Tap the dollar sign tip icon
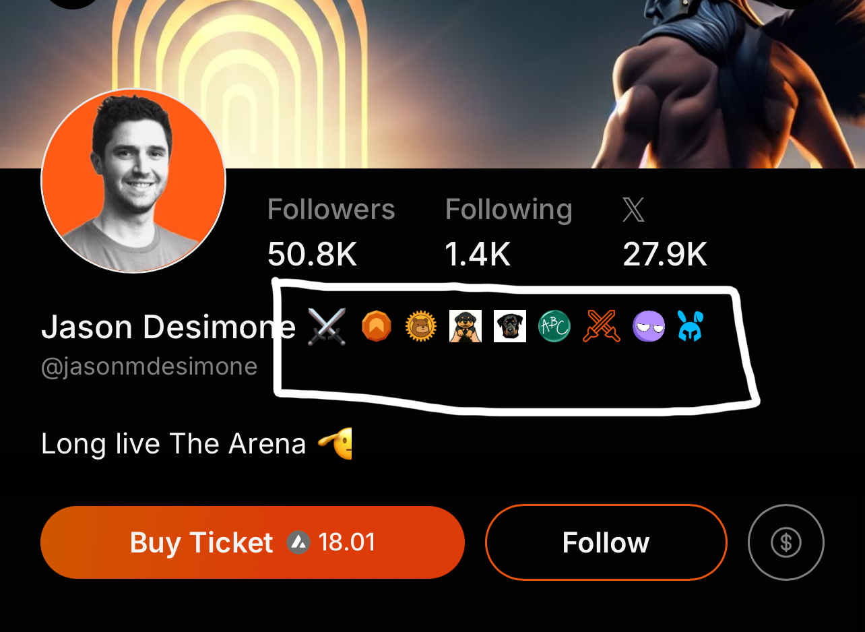Viewport: 865px width, 632px height. (x=786, y=542)
